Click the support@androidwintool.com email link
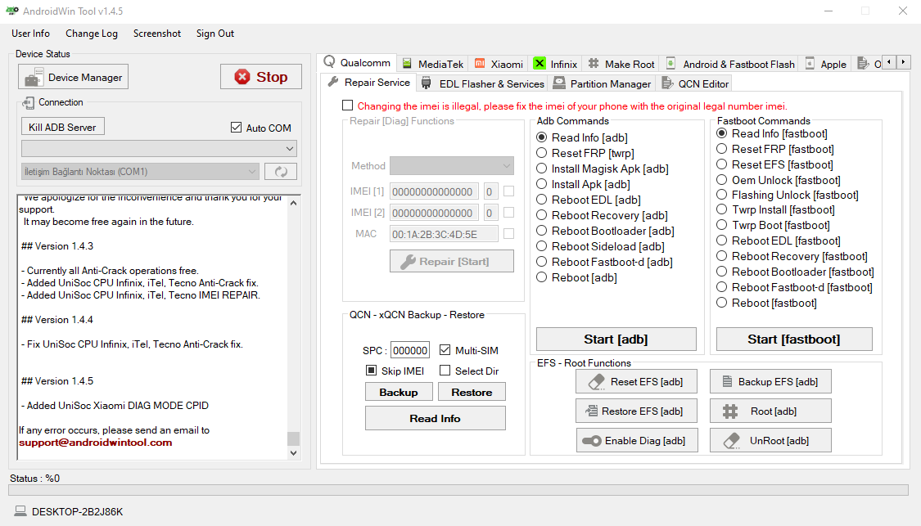921x526 pixels. pos(96,443)
